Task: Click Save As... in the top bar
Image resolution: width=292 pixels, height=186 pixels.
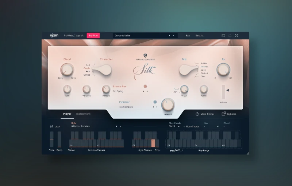Action: tap(200, 35)
